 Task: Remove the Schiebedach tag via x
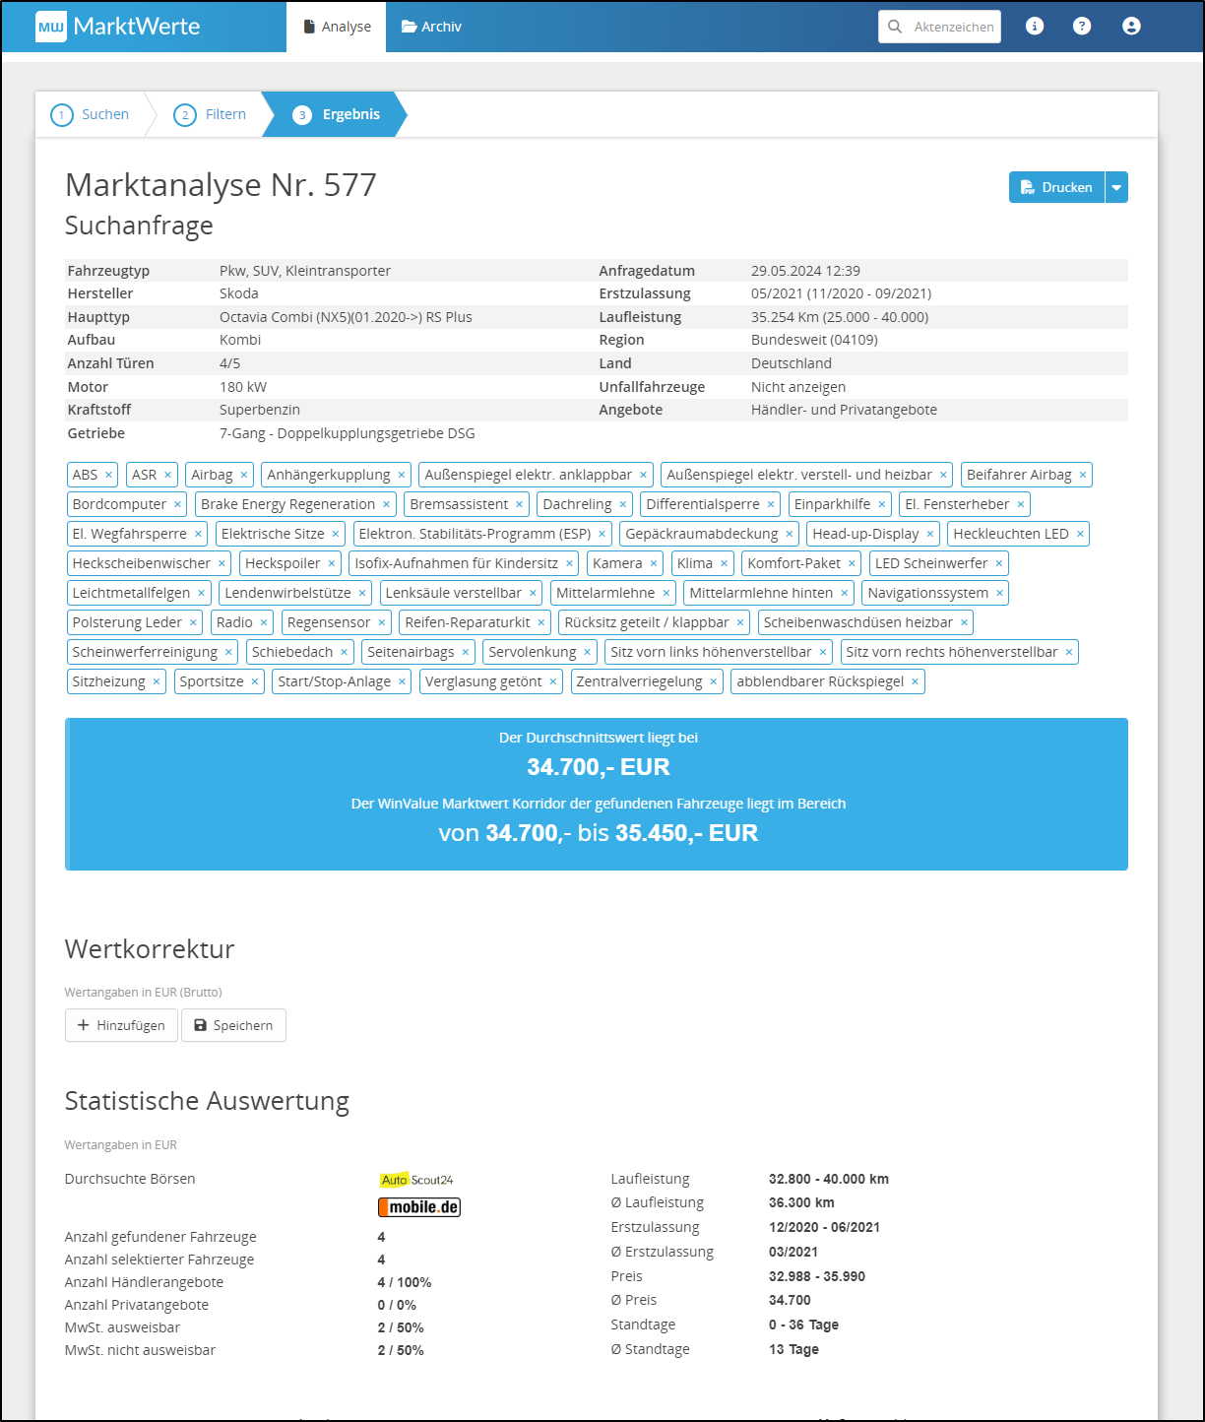point(345,653)
